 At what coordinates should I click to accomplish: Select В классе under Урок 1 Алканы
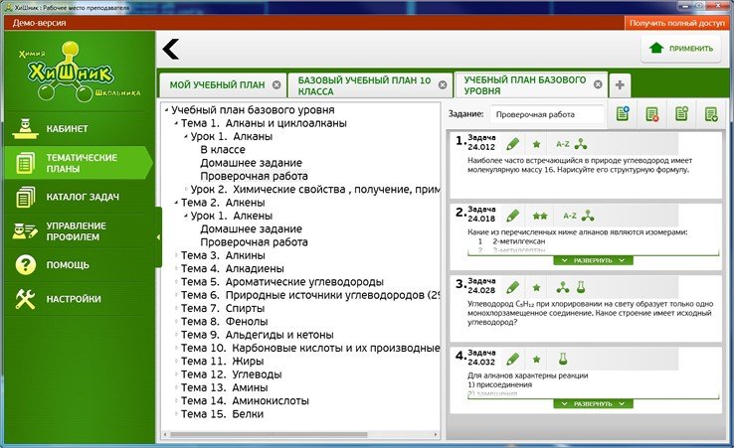point(223,150)
